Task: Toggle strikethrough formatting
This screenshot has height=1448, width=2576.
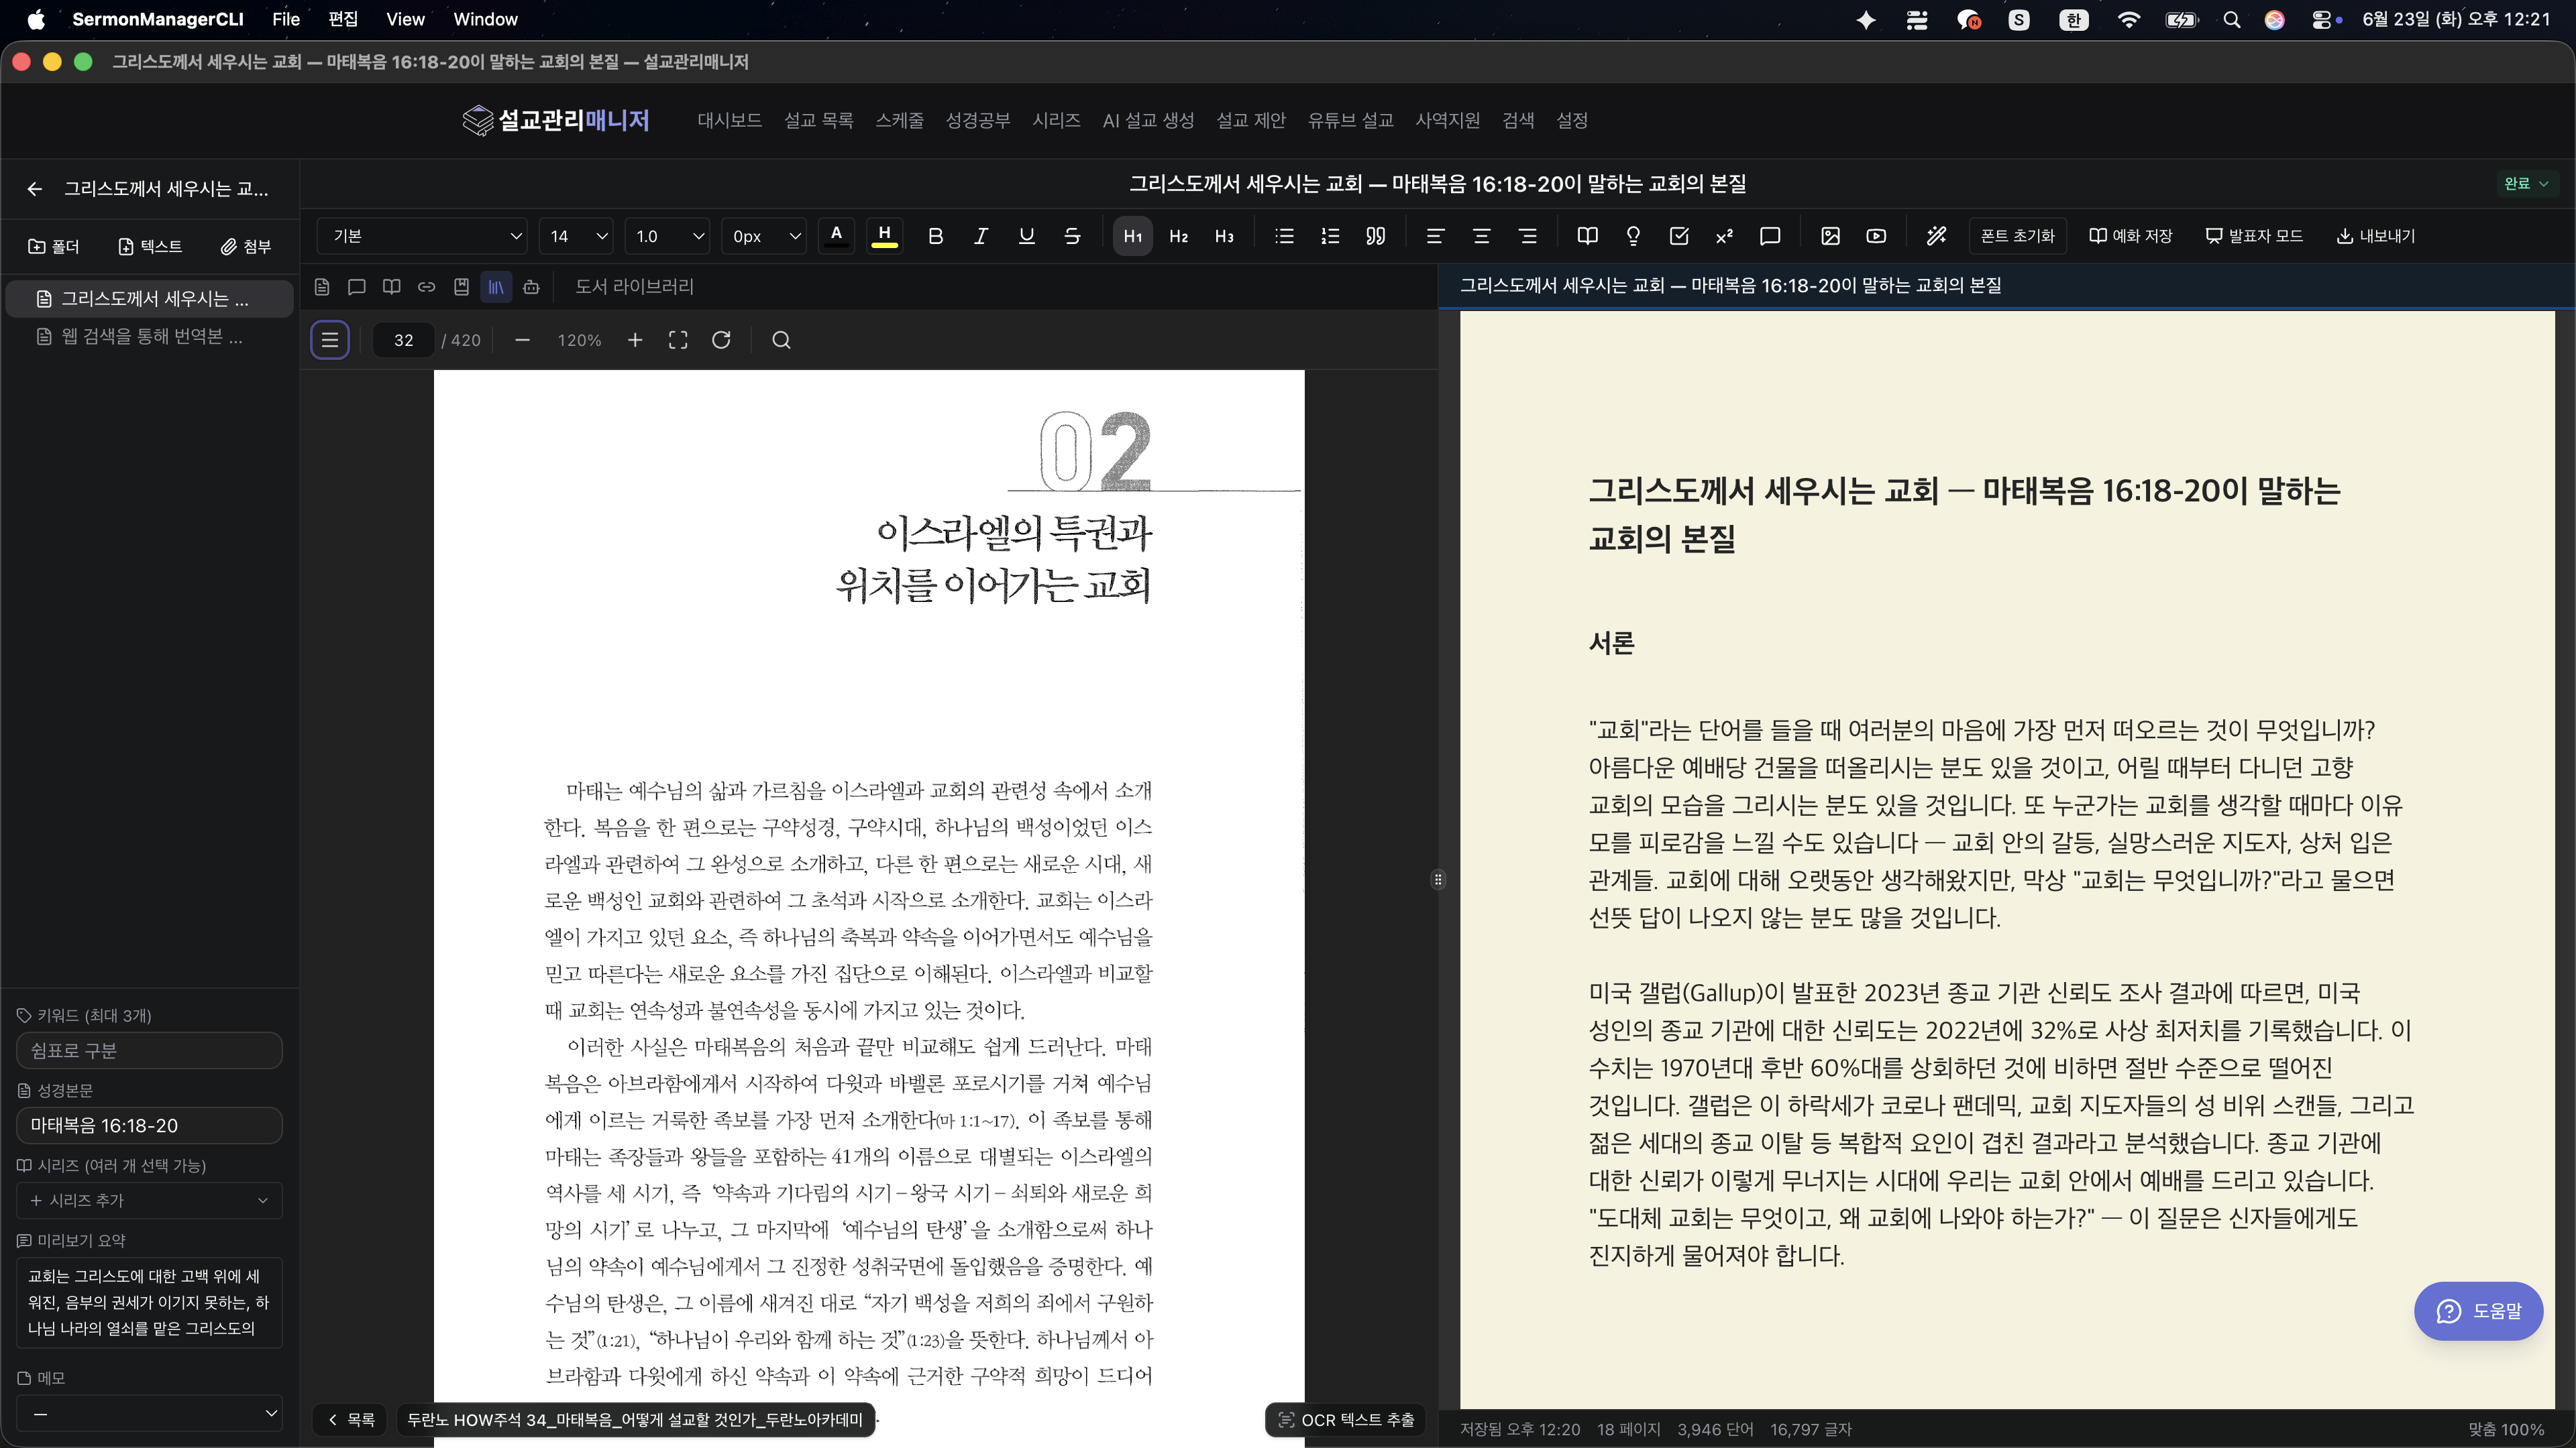Action: (1072, 236)
